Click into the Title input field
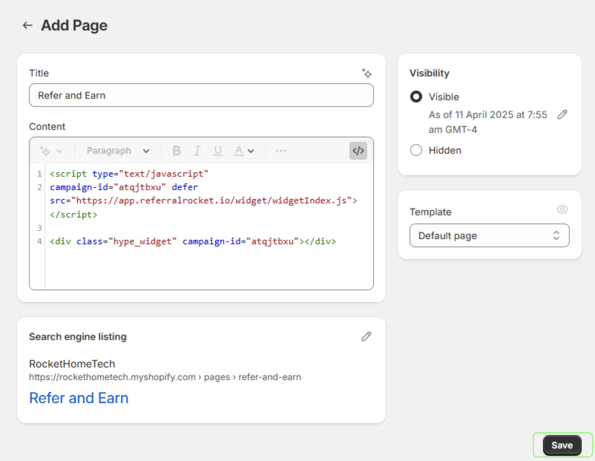Screen dimensions: 595x461 click(x=201, y=95)
